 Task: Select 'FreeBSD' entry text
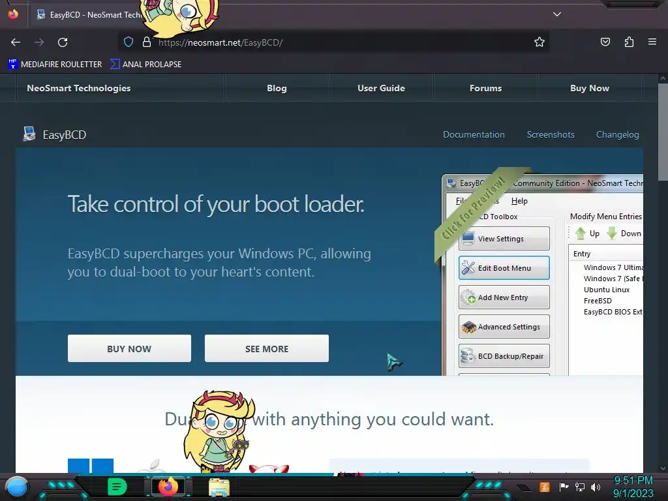pos(598,301)
